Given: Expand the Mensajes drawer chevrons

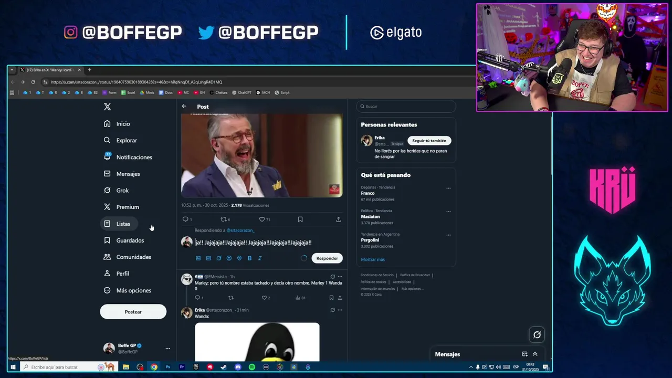Looking at the screenshot, I should (x=535, y=354).
